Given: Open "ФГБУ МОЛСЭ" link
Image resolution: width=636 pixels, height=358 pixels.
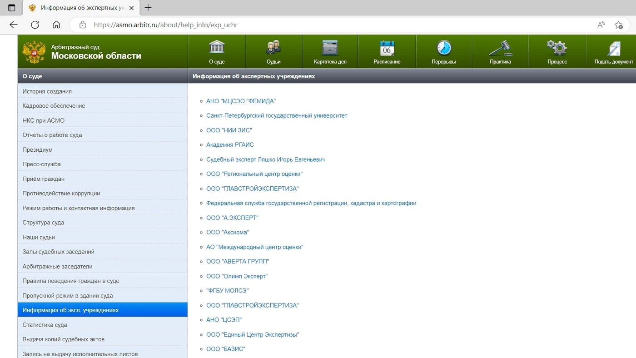Looking at the screenshot, I should pos(228,291).
